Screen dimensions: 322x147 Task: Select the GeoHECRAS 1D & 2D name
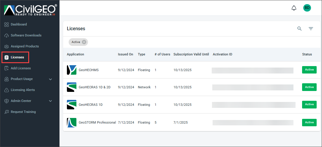tap(95, 87)
